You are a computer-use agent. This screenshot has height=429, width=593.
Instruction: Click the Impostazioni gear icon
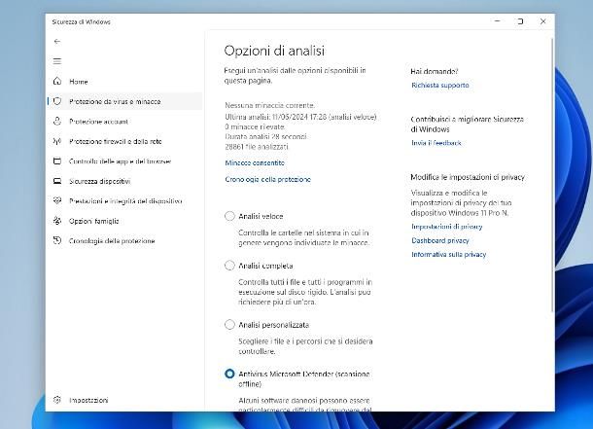[57, 400]
